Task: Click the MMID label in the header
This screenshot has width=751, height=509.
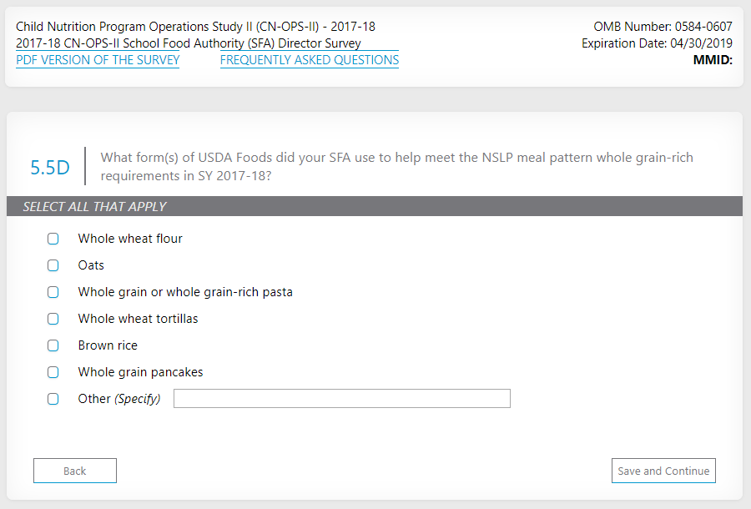Action: pos(712,60)
